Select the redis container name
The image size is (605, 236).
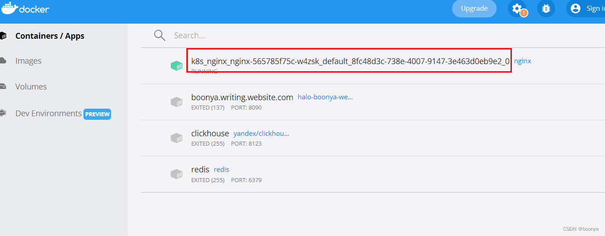click(x=200, y=170)
